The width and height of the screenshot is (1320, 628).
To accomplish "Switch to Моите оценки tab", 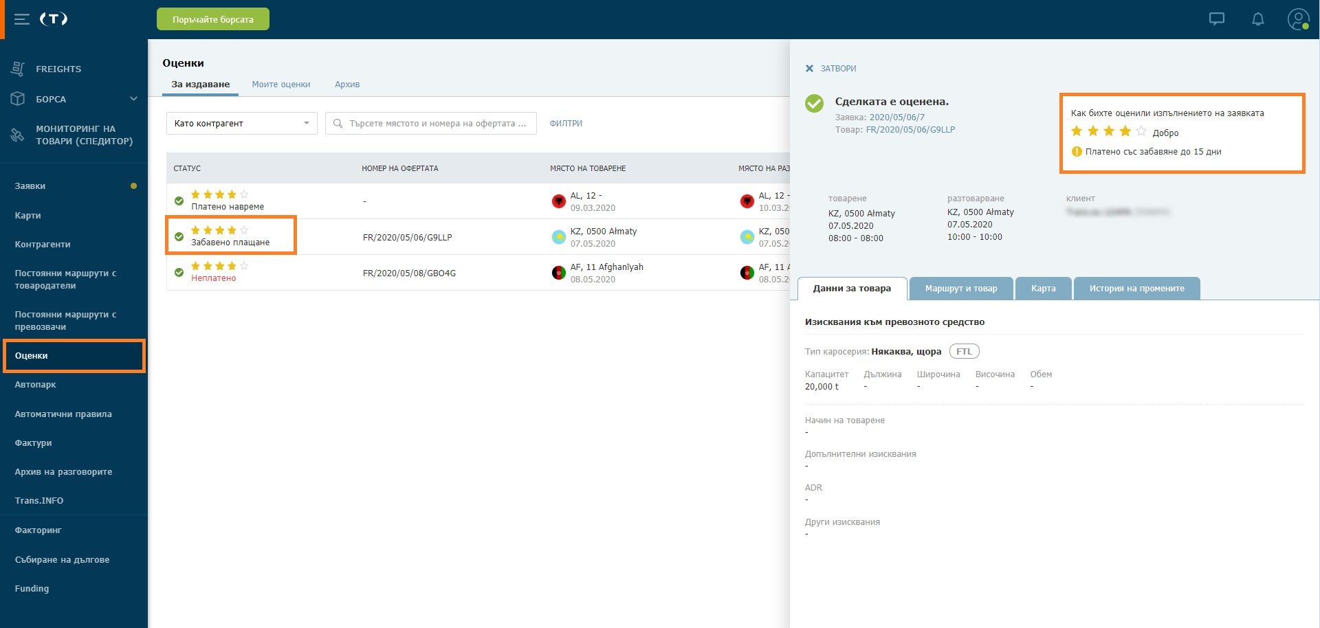I will [x=281, y=85].
